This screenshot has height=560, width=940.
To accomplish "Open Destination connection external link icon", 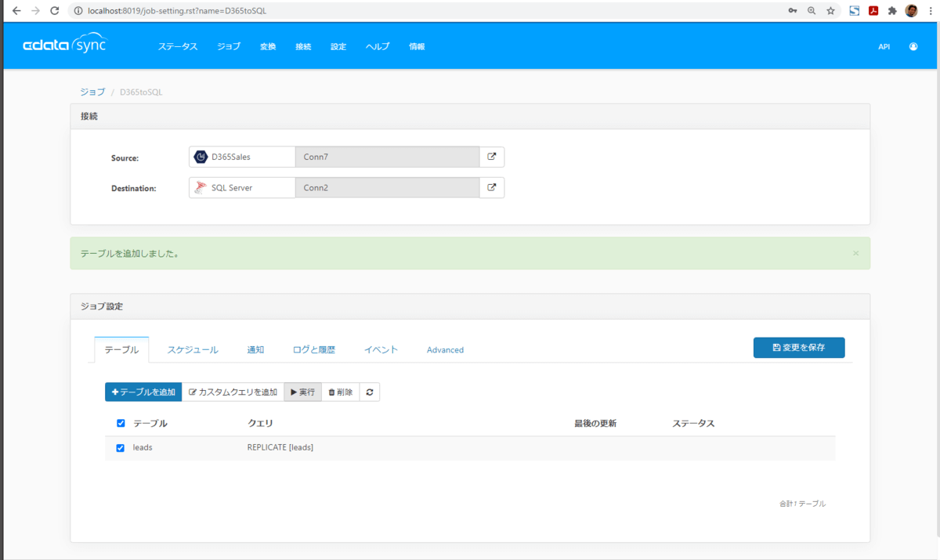I will coord(492,188).
